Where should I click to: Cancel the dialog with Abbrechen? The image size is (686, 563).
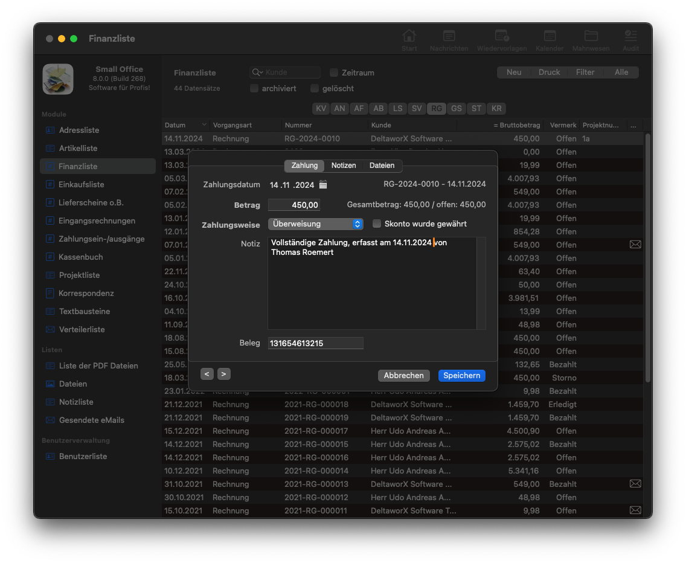click(x=403, y=376)
